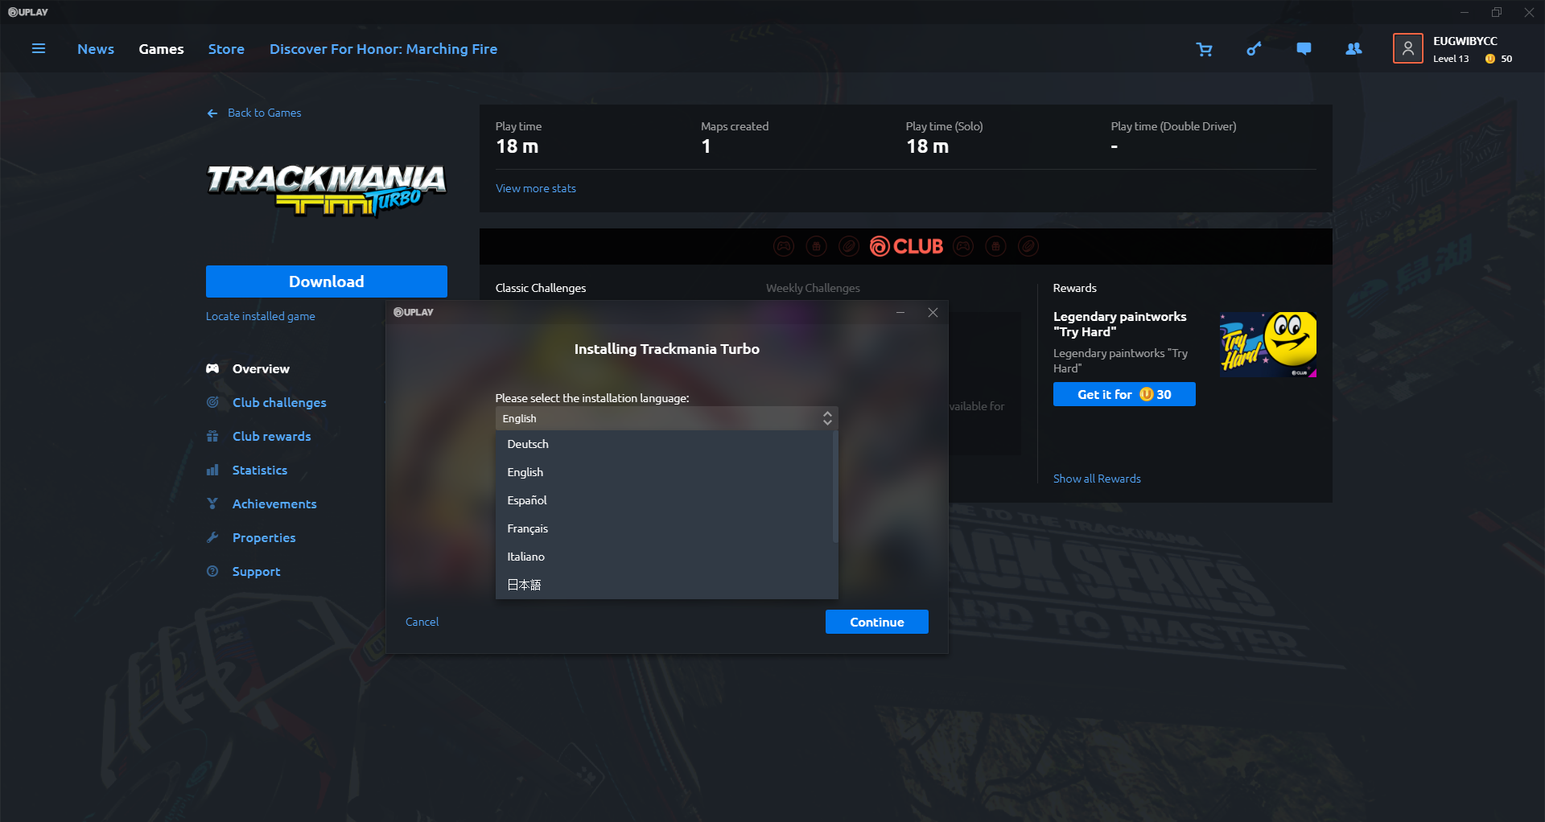The height and width of the screenshot is (822, 1545).
Task: Click the Club rewards gift icon
Action: pyautogui.click(x=212, y=436)
